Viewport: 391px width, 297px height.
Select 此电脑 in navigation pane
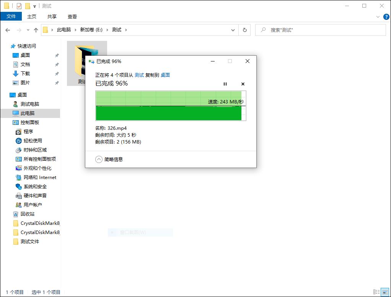tap(30, 113)
